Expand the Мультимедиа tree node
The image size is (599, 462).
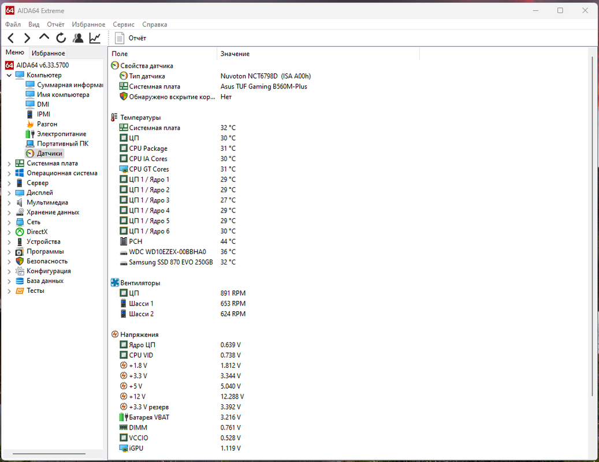(9, 203)
